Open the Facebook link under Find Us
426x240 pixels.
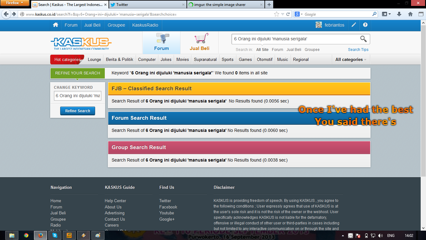(x=168, y=207)
